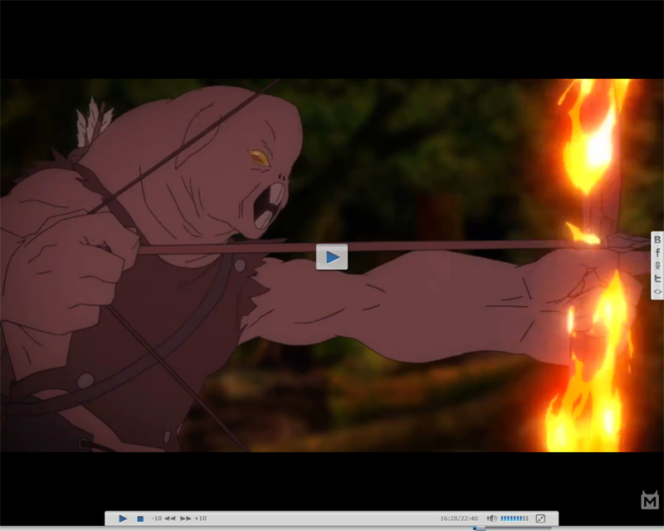Toggle fullscreen mode
The image size is (664, 531).
(540, 519)
